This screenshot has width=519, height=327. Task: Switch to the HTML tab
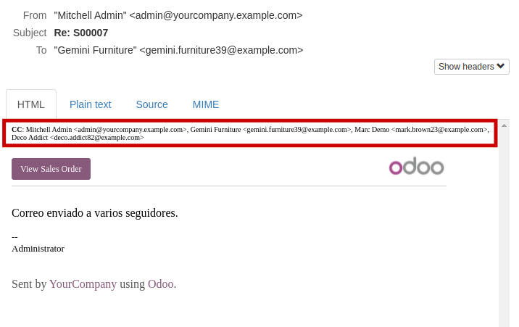pyautogui.click(x=30, y=104)
